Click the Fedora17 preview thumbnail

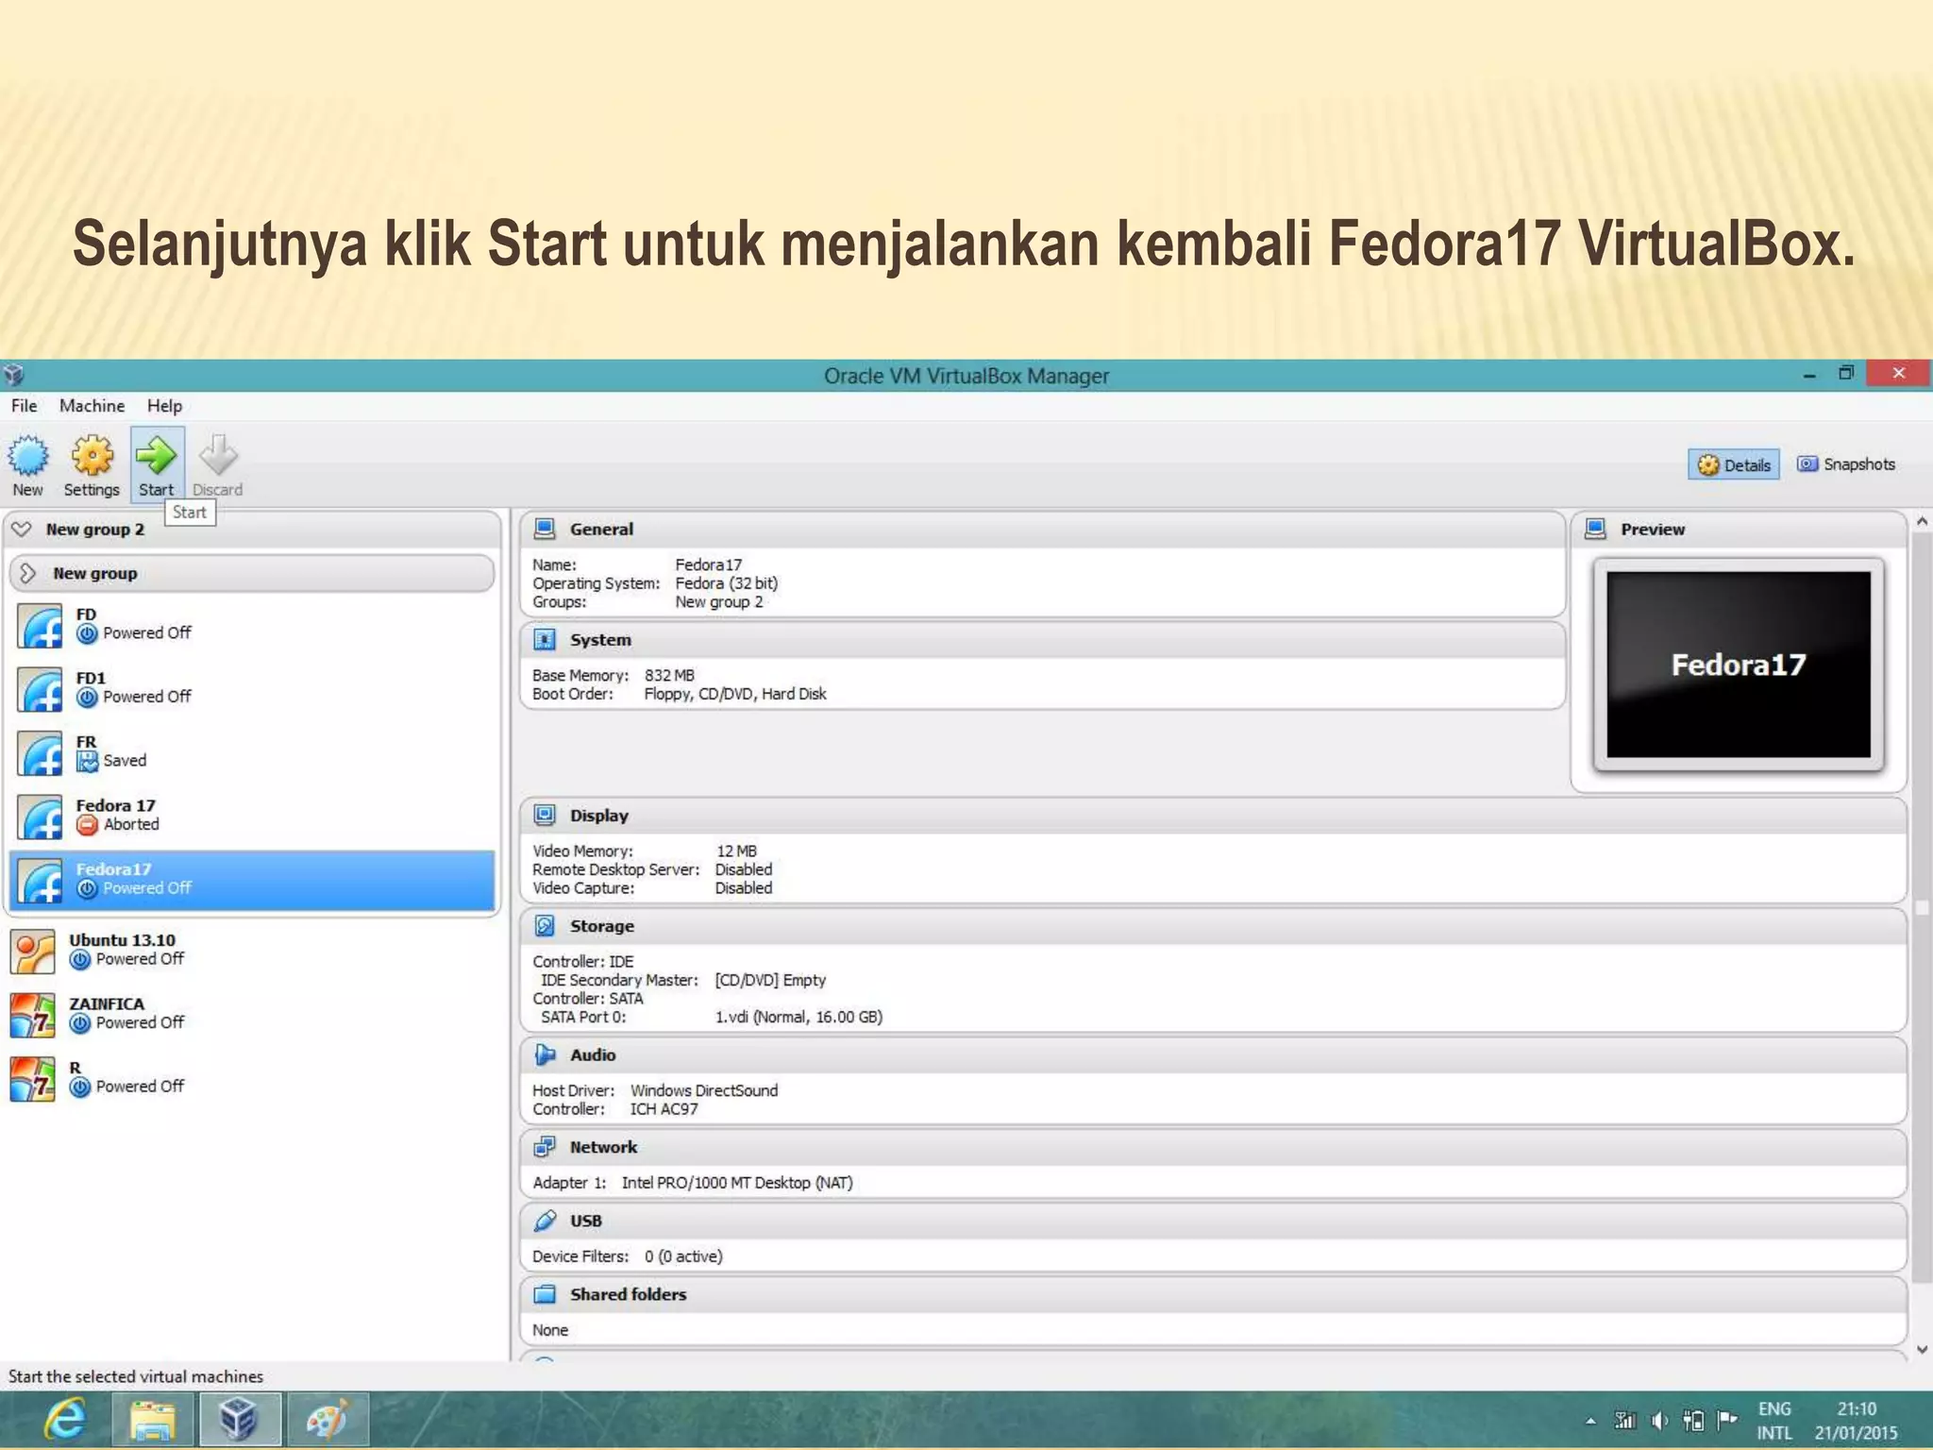click(x=1739, y=665)
